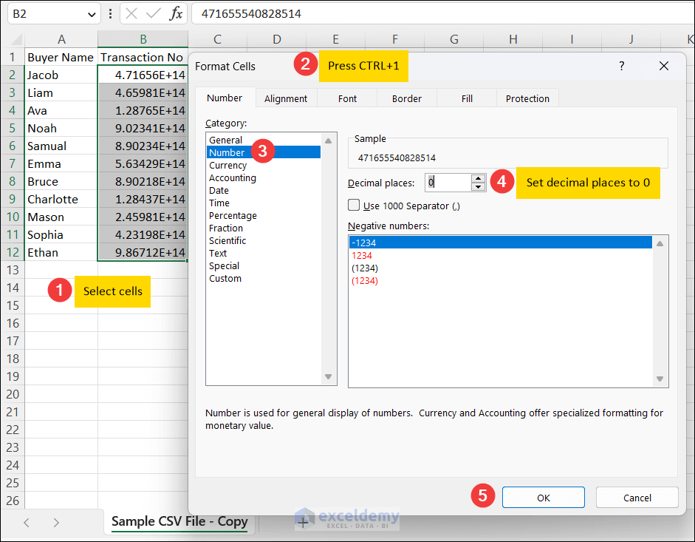
Task: Switch to the Font tab
Action: 346,98
